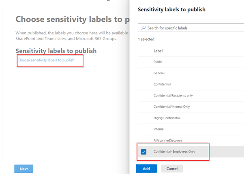
Task: Cancel the label selection panel
Action: (x=172, y=168)
